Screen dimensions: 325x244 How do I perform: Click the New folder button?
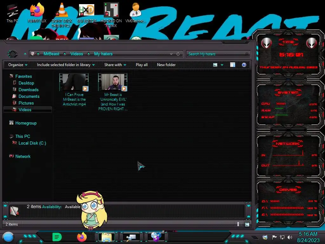[166, 65]
